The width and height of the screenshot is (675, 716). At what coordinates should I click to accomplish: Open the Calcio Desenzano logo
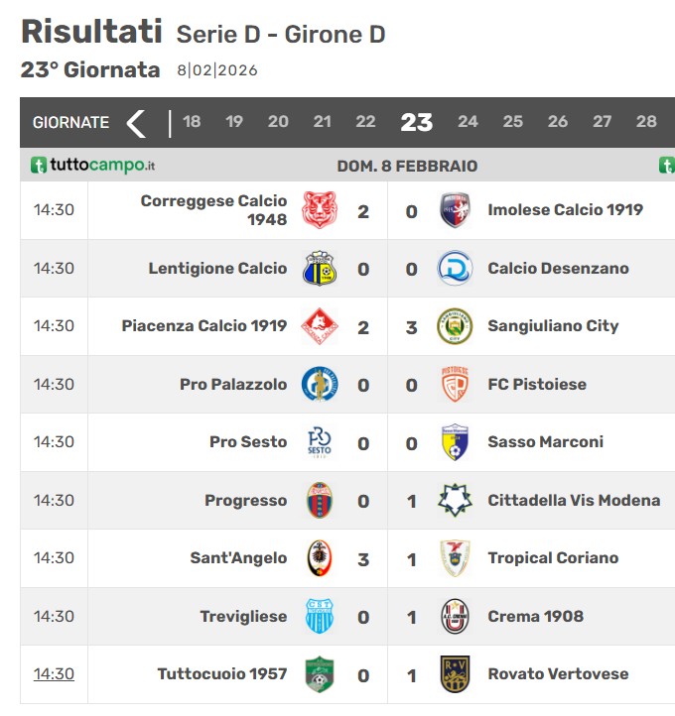pos(455,268)
